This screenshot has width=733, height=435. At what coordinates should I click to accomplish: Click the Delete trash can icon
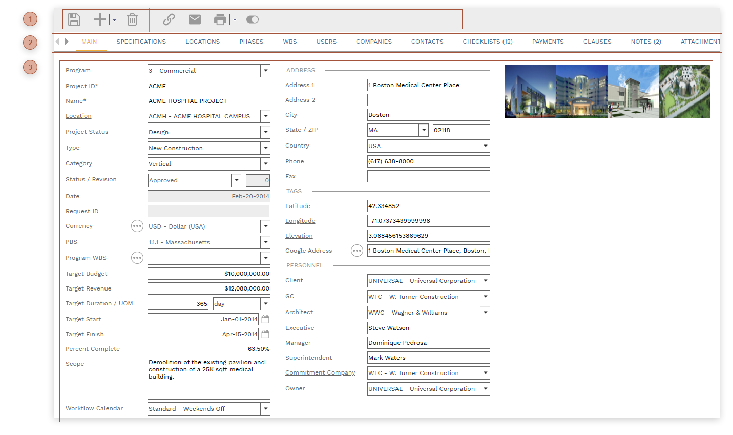(132, 19)
